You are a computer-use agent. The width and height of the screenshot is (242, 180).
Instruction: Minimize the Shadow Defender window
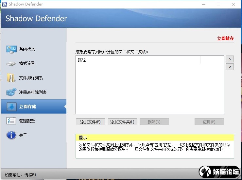tap(204, 4)
